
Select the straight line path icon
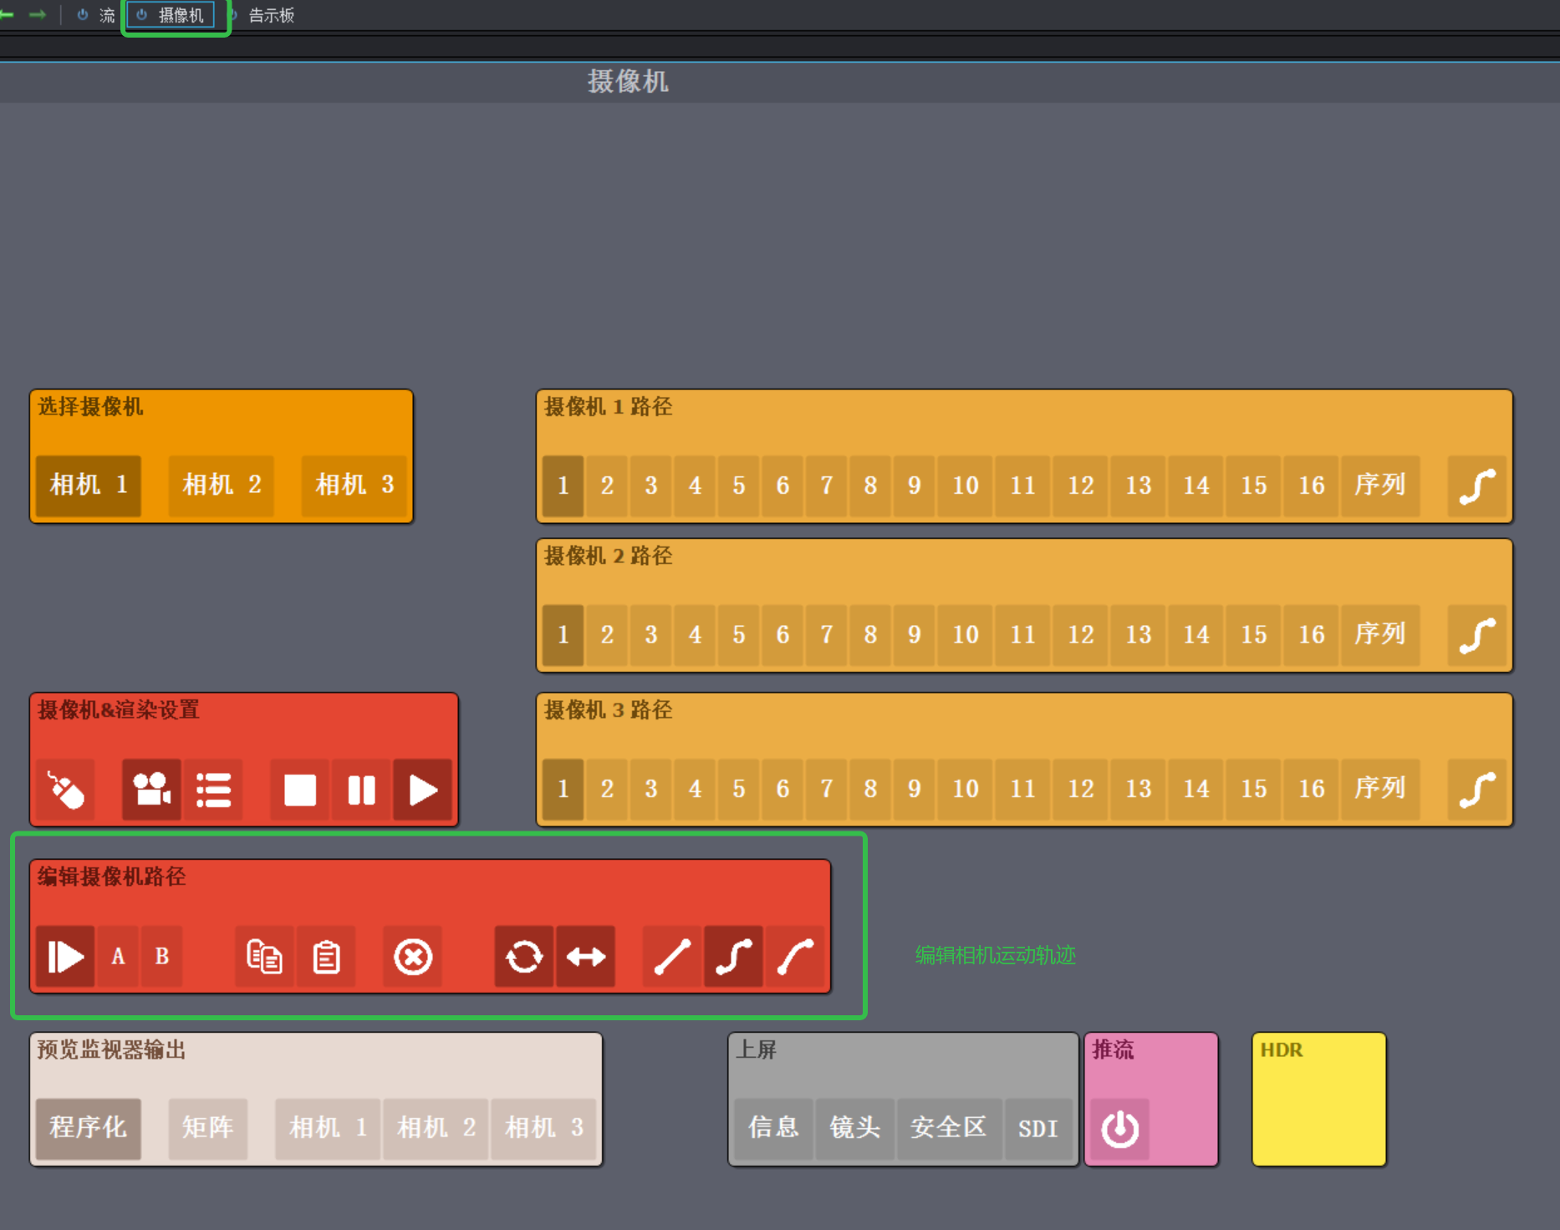click(x=672, y=957)
